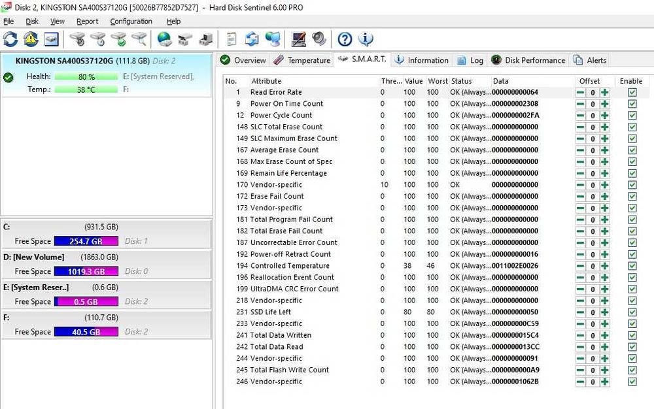Switch to the Disk Performance tab

point(528,60)
